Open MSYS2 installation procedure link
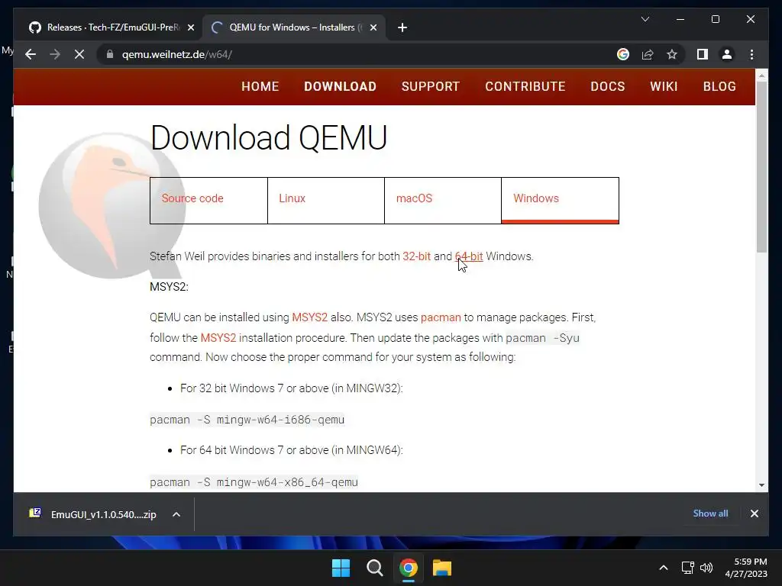The height and width of the screenshot is (586, 782). (218, 338)
